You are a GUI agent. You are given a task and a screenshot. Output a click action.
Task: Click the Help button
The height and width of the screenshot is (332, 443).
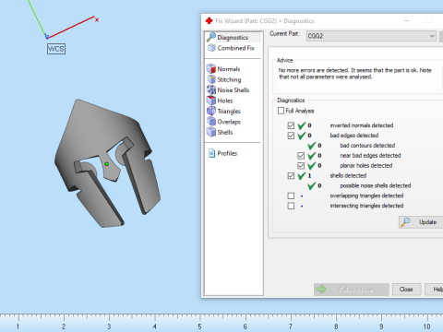pyautogui.click(x=435, y=290)
